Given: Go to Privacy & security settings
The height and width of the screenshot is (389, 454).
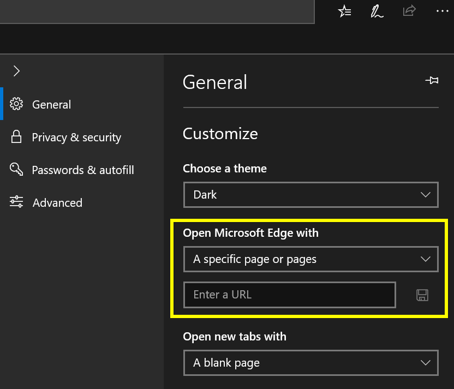Looking at the screenshot, I should (x=76, y=137).
